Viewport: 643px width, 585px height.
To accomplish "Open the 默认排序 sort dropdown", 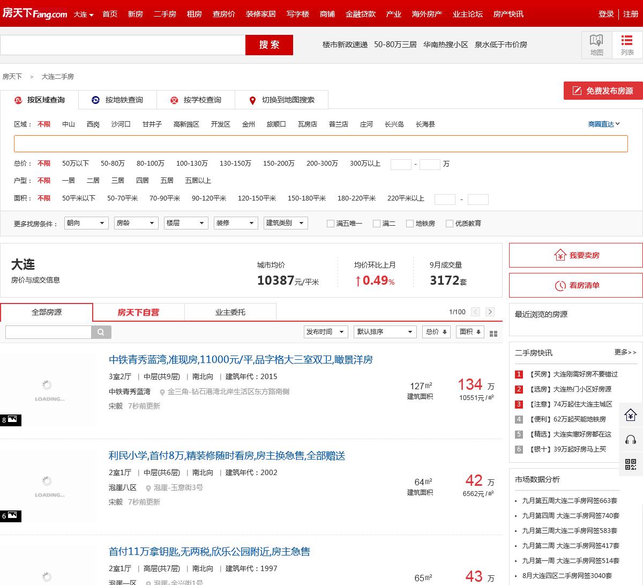I will click(385, 332).
